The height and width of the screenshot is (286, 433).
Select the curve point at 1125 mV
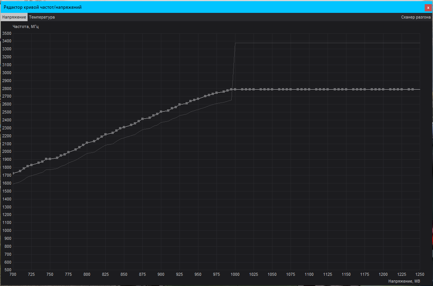pyautogui.click(x=328, y=89)
